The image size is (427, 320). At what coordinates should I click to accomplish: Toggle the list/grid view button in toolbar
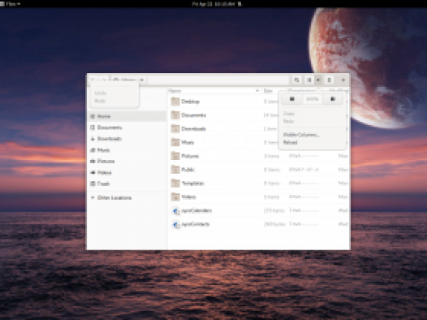(309, 80)
